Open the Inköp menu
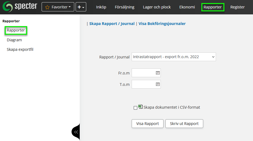This screenshot has width=253, height=141. pos(101,7)
